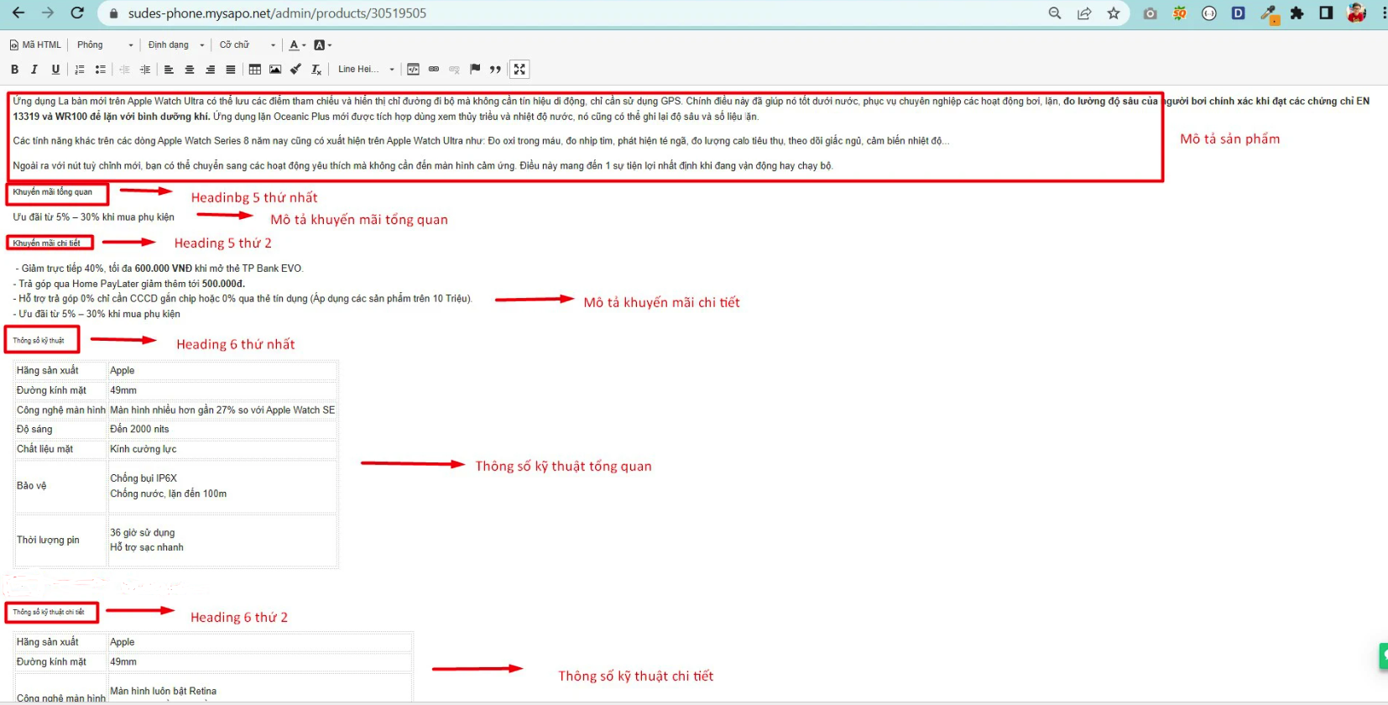Click the 'Thông số kỹ thuật chi tiết' heading
This screenshot has height=705, width=1388.
[x=49, y=612]
